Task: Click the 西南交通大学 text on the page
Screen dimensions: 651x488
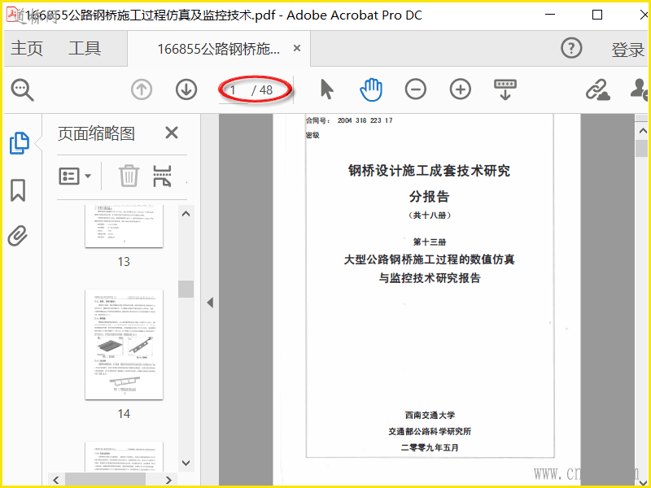Action: 430,415
